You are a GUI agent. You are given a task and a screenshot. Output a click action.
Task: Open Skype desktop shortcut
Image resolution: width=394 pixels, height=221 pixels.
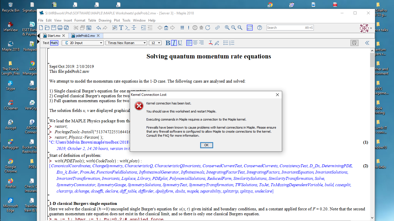[10, 85]
